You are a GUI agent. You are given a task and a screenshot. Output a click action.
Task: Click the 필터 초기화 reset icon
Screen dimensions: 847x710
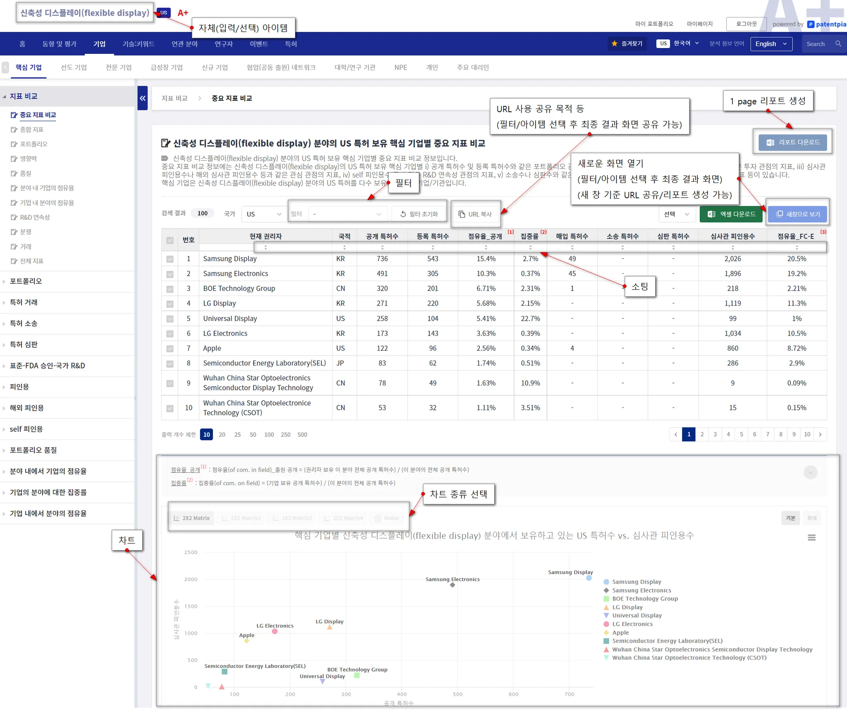(x=403, y=214)
